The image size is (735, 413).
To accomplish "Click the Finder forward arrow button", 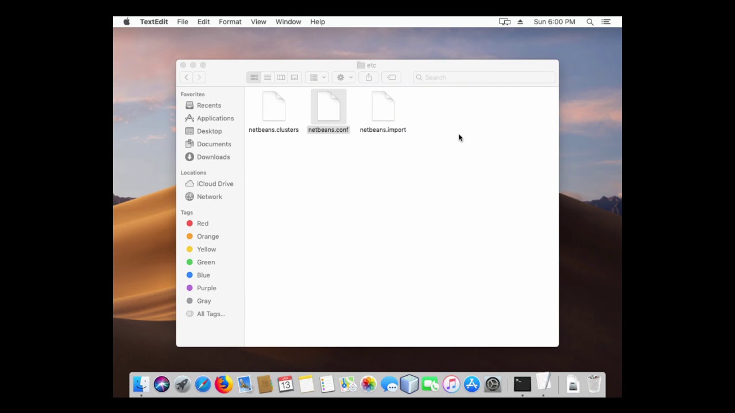I will [x=199, y=77].
